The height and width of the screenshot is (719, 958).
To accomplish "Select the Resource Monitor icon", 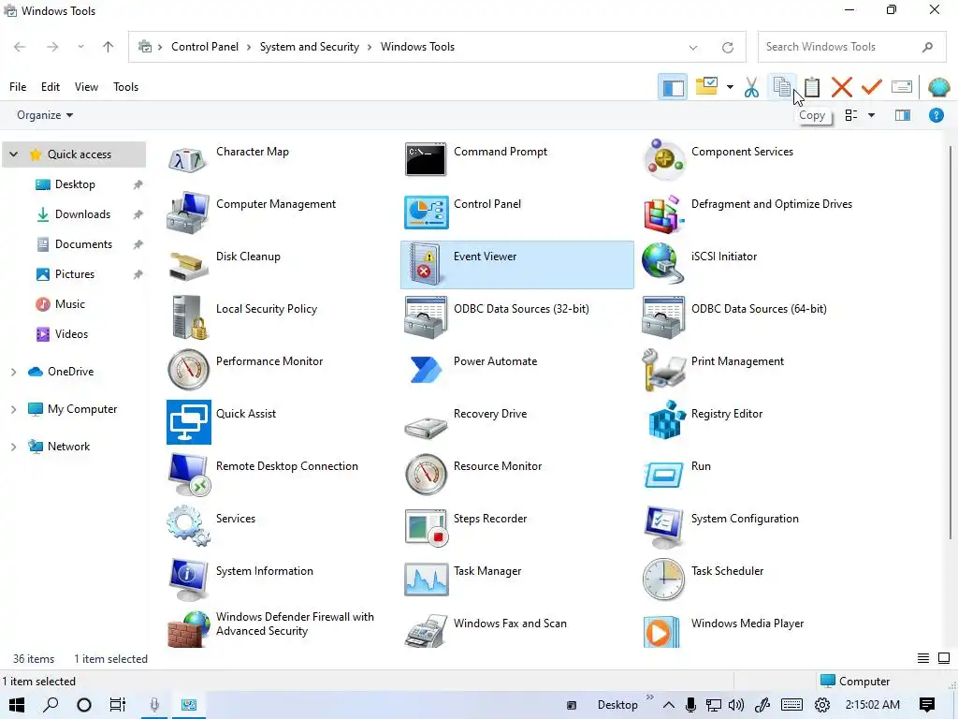I will point(426,474).
